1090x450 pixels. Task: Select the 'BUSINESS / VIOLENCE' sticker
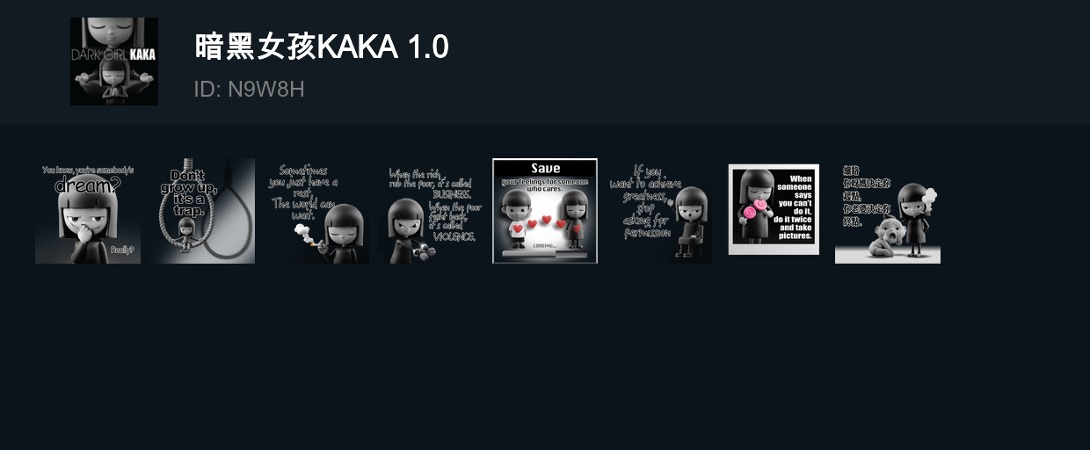coord(431,211)
